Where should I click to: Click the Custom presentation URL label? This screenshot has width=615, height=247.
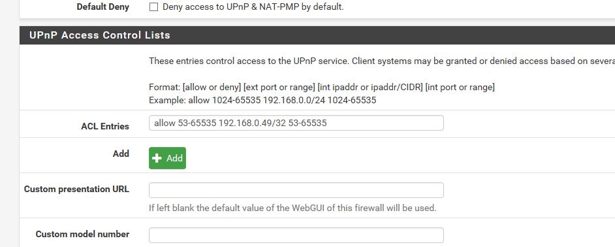76,189
